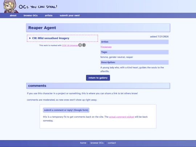
Task: Click the Creative Commons CC icon
Action: [80, 45]
